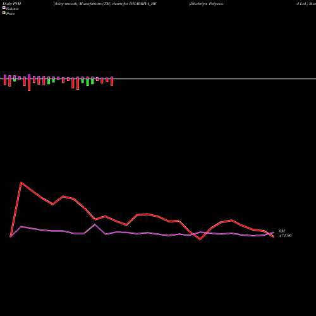Click the bump on the purple volume line
This screenshot has height=316, width=316.
point(95,224)
